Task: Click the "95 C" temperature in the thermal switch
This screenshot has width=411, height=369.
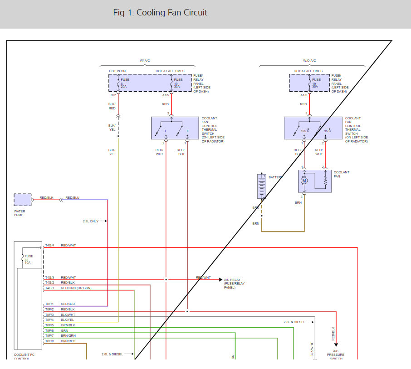Action: (327, 131)
